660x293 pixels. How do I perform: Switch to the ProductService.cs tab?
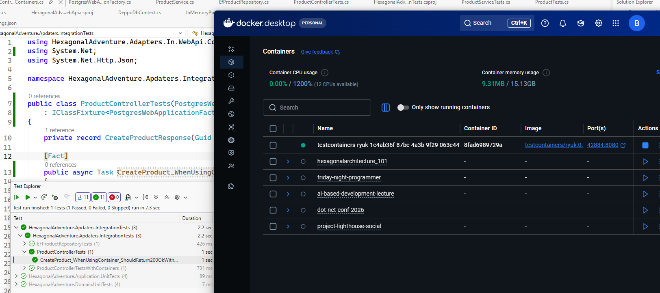pyautogui.click(x=175, y=2)
